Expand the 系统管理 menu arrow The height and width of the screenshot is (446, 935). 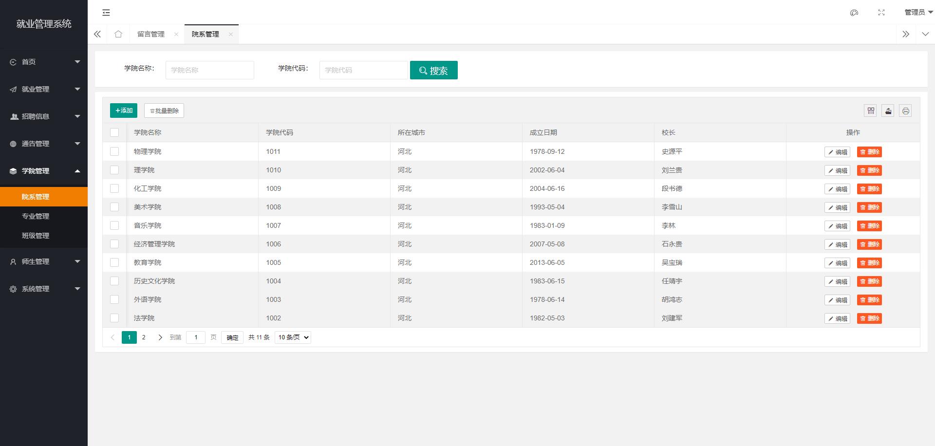77,289
